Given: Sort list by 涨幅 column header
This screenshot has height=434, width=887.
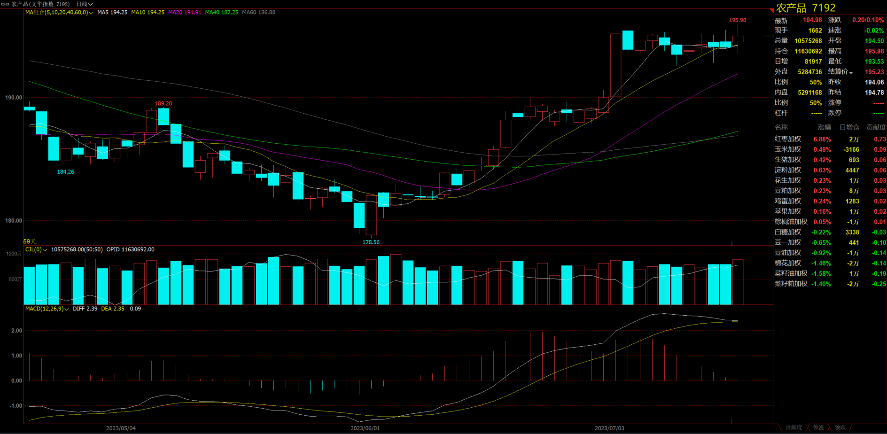Looking at the screenshot, I should click(824, 127).
